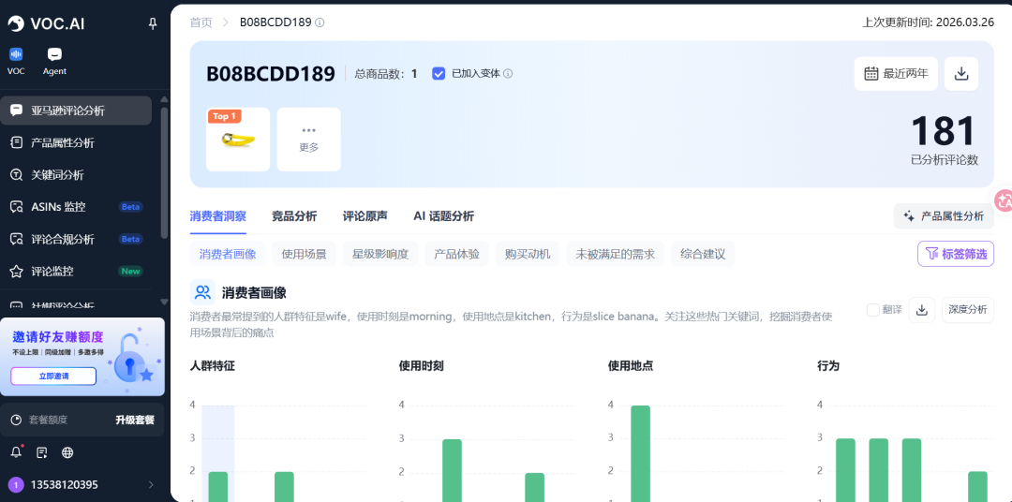The height and width of the screenshot is (502, 1012).
Task: Click the VOC.AI logo
Action: pyautogui.click(x=46, y=23)
